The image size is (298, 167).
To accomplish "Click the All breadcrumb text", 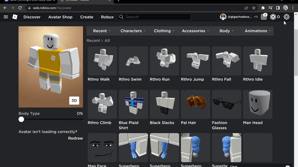I will pyautogui.click(x=107, y=40).
